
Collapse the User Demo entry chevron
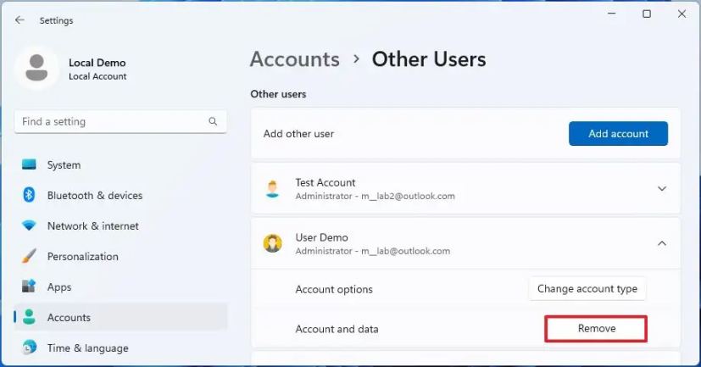coord(662,243)
